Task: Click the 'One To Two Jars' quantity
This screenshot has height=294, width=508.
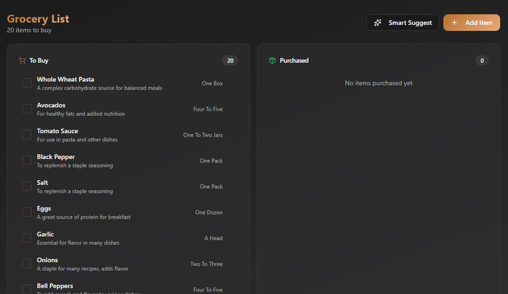Action: [x=203, y=135]
